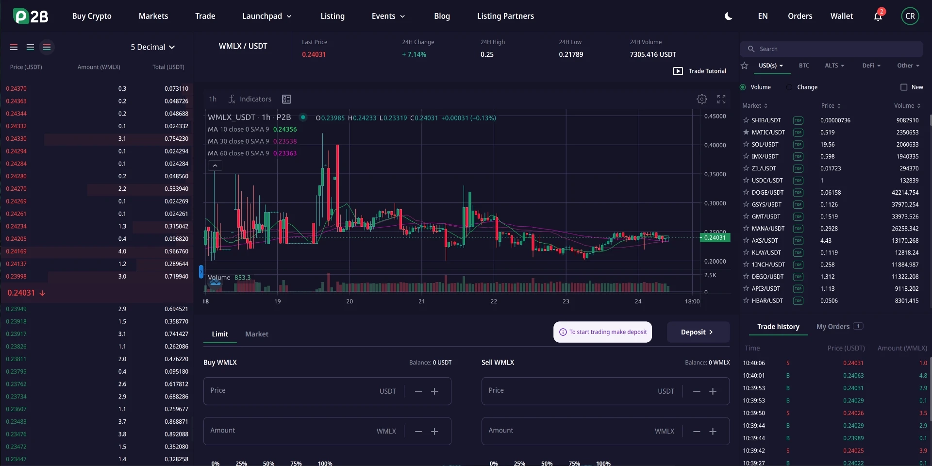This screenshot has width=932, height=466.
Task: Decrease Sell amount with minus
Action: pyautogui.click(x=697, y=431)
